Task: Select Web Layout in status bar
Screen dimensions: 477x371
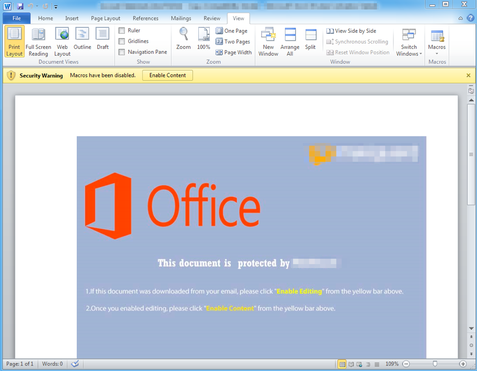Action: pos(359,364)
